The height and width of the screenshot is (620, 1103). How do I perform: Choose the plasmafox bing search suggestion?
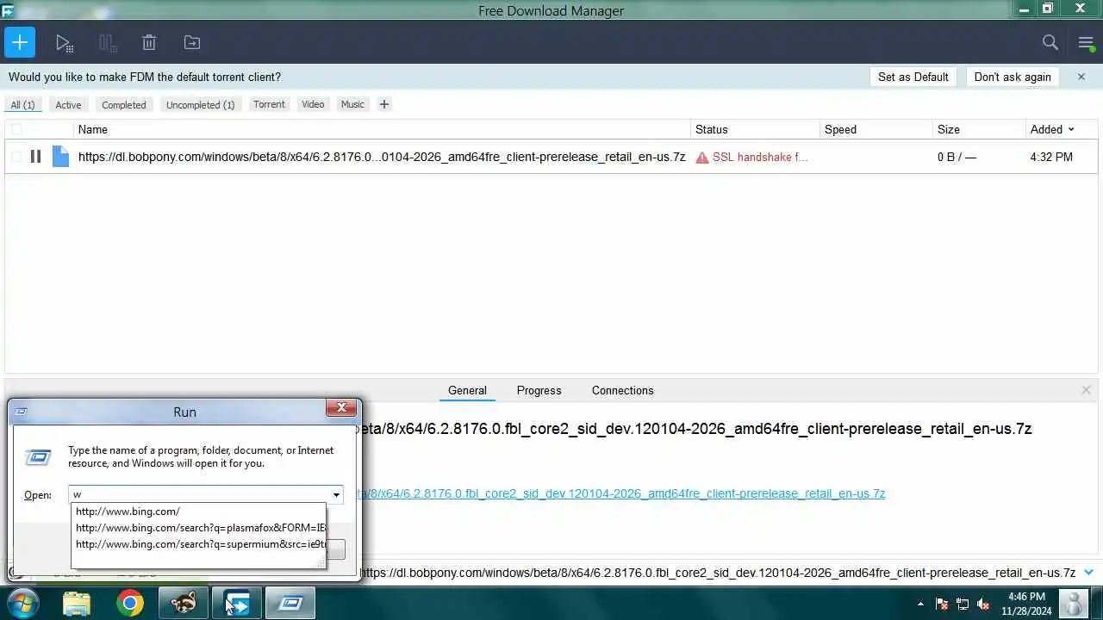[x=199, y=528]
